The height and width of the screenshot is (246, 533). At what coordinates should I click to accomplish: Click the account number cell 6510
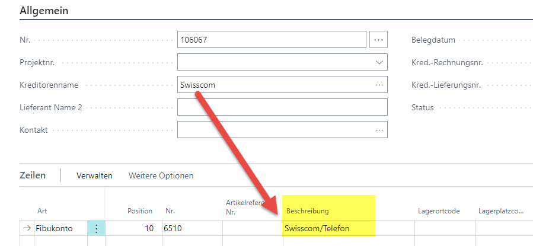(193, 228)
